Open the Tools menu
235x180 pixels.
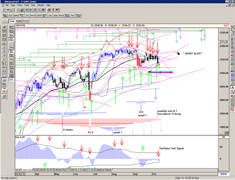tap(27, 5)
